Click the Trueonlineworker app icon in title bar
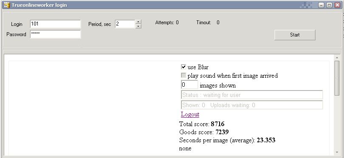This screenshot has width=344, height=158. click(7, 5)
